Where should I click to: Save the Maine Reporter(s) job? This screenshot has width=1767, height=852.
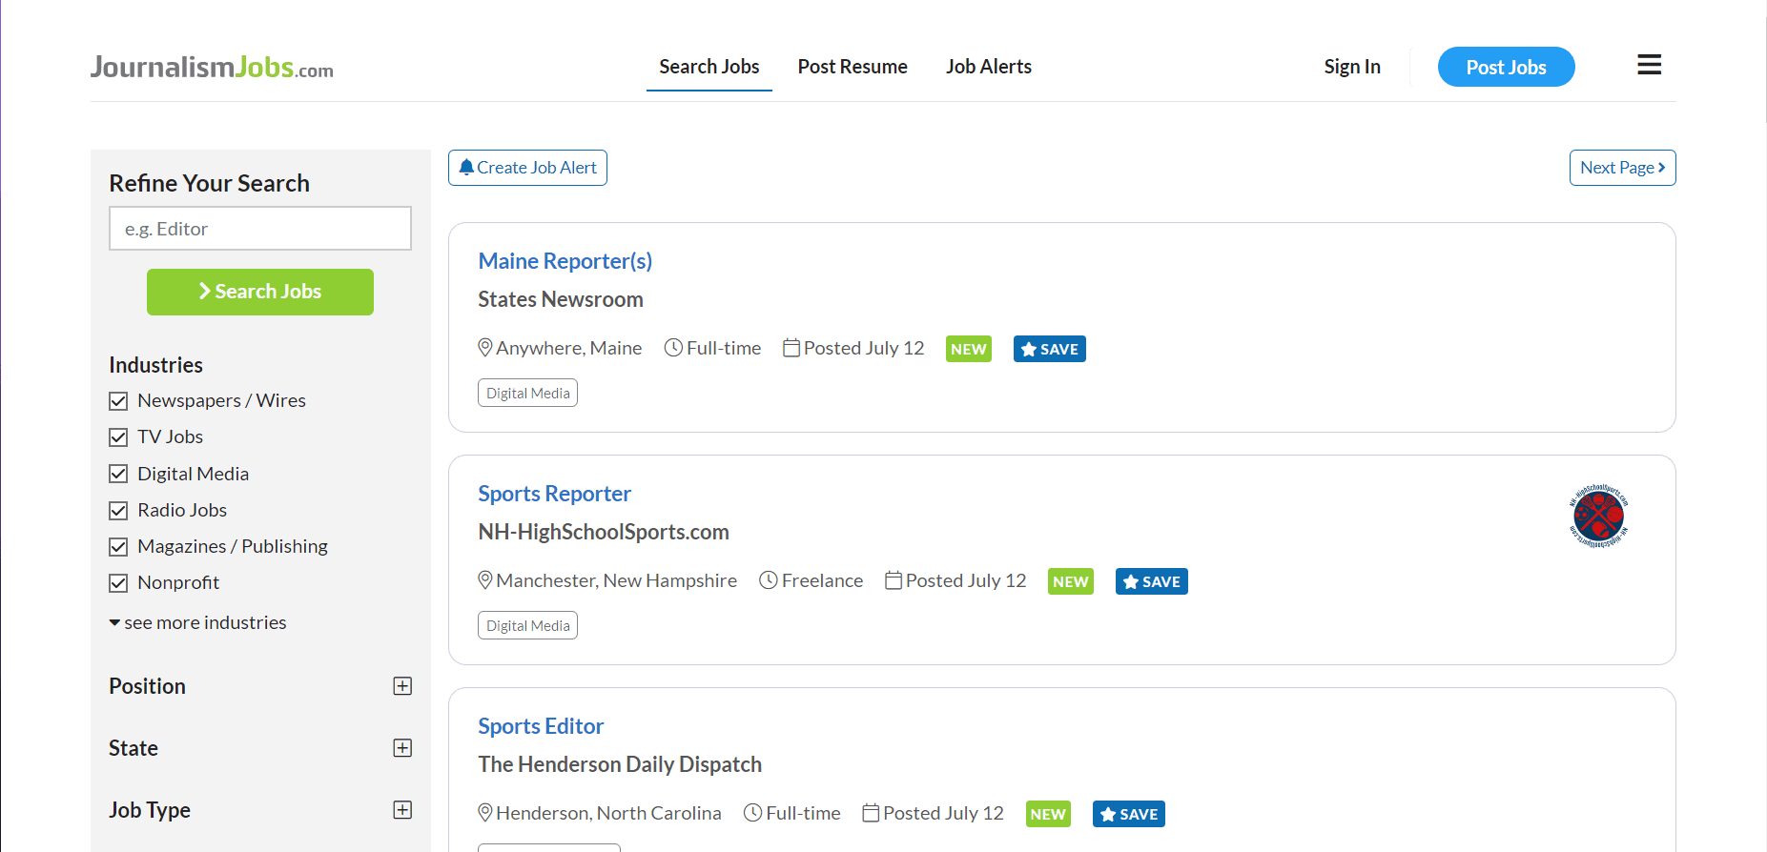click(1049, 349)
